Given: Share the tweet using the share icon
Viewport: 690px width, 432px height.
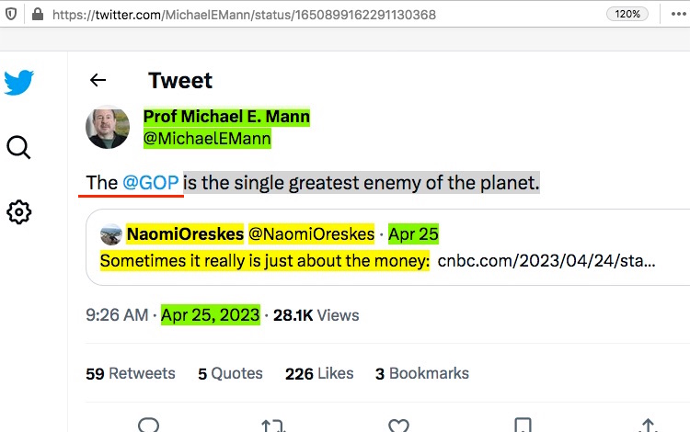Looking at the screenshot, I should (x=648, y=426).
